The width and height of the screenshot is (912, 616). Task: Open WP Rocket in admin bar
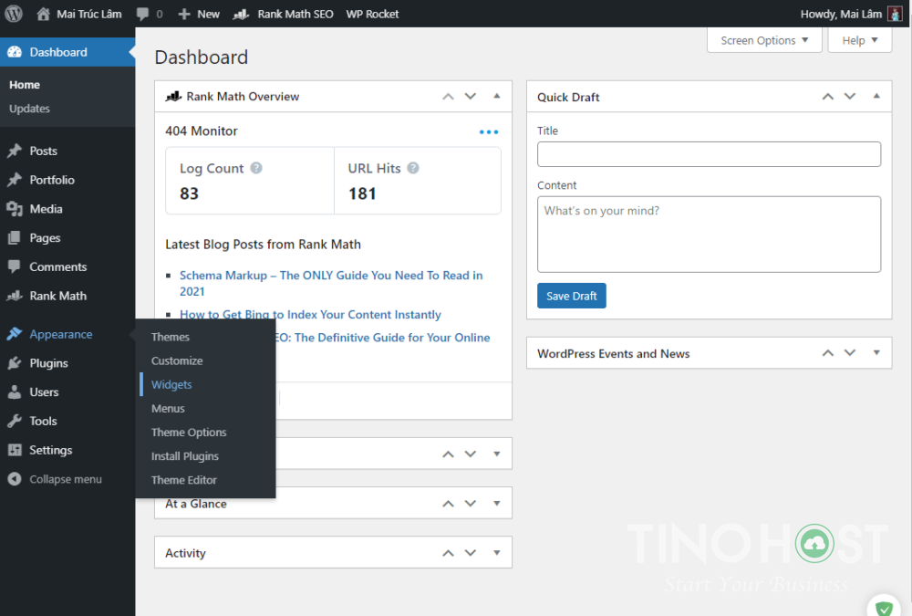tap(372, 14)
